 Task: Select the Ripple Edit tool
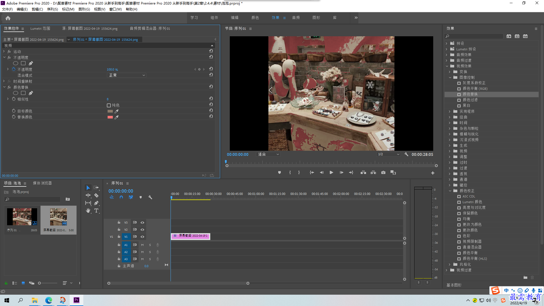tap(88, 195)
